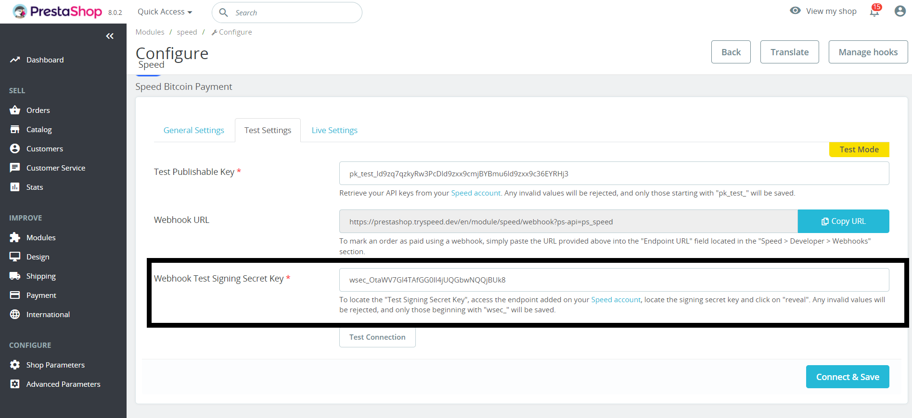Viewport: 912px width, 418px height.
Task: Click the Shipping truck icon
Action: (x=15, y=276)
